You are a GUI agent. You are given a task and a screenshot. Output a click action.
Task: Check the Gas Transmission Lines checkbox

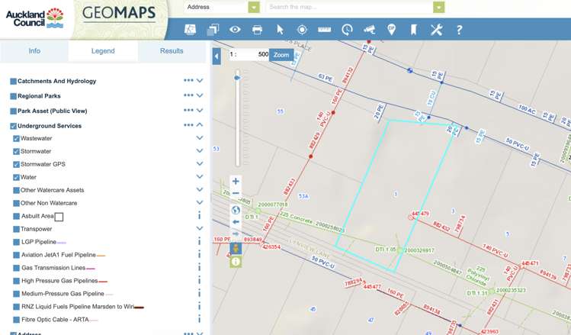(17, 268)
